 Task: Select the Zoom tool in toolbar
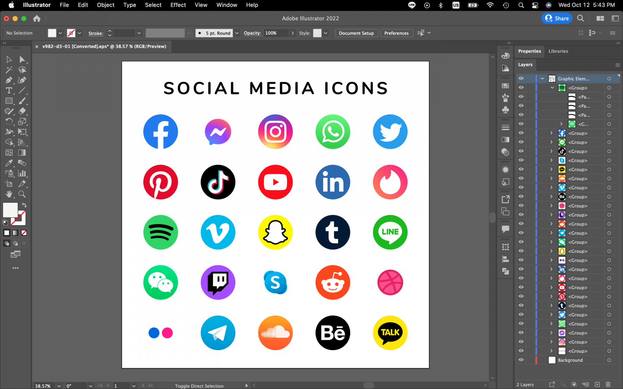coord(22,194)
